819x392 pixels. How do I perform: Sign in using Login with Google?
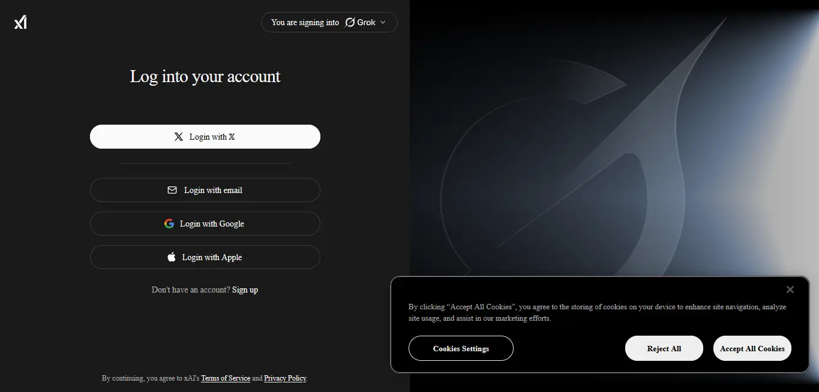[205, 224]
